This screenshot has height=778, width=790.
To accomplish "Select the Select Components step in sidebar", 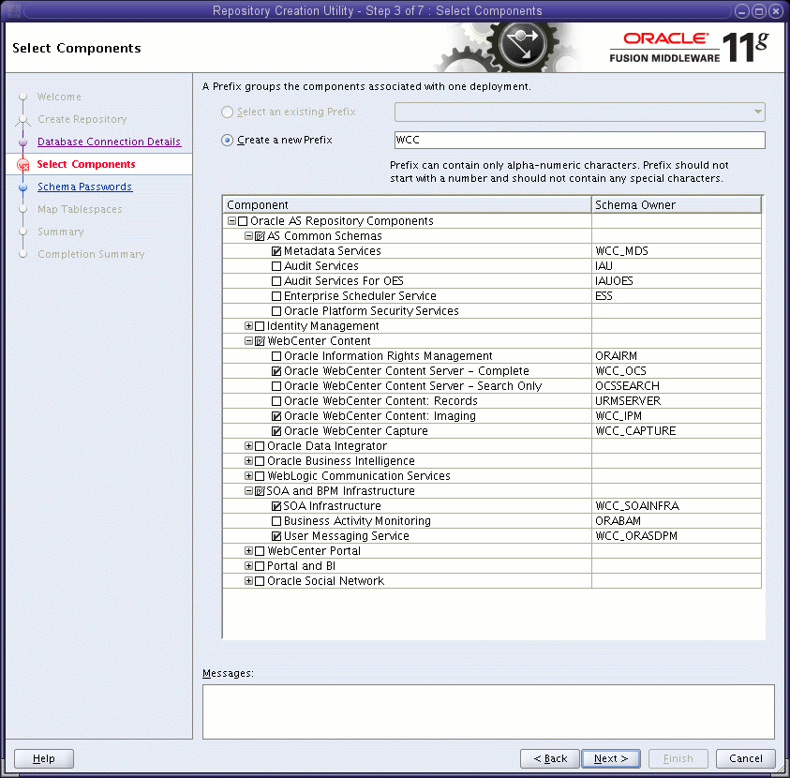I will pos(85,164).
